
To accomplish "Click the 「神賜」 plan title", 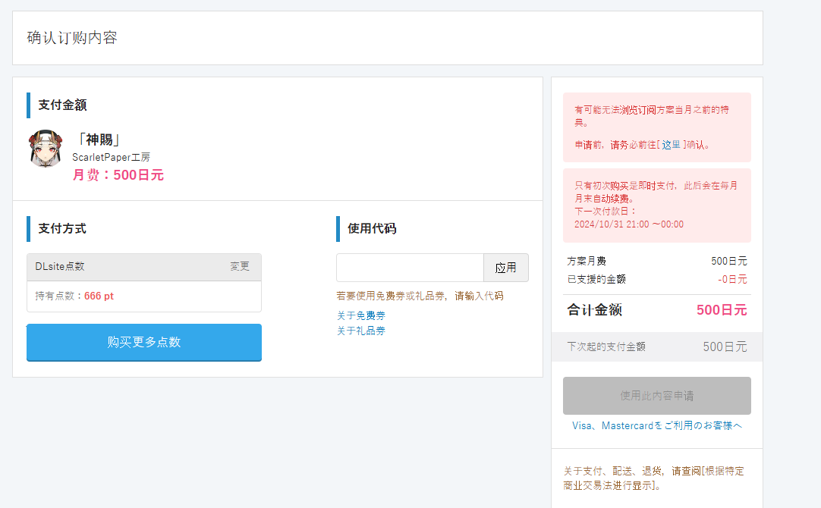I will (99, 140).
